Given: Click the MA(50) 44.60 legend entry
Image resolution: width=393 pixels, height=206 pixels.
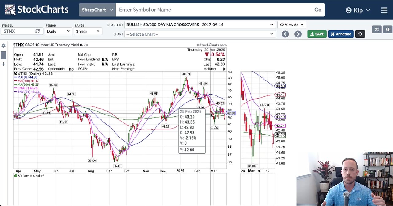Looking at the screenshot, I should coord(26,77).
